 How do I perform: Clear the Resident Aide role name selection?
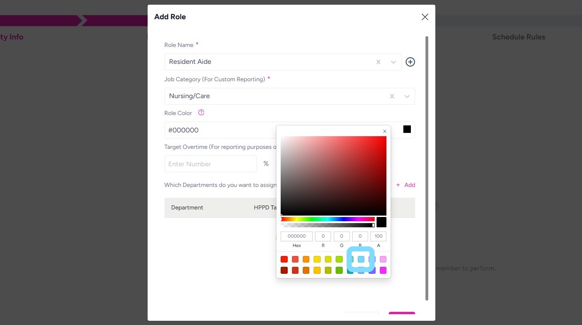378,62
